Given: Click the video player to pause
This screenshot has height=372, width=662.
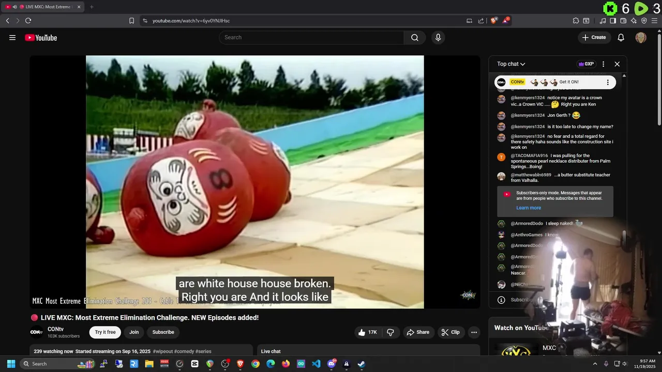Looking at the screenshot, I should pos(254,182).
